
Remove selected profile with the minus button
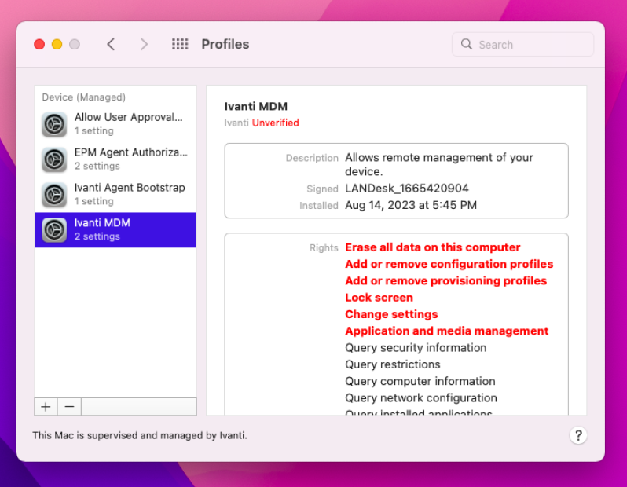coord(69,406)
